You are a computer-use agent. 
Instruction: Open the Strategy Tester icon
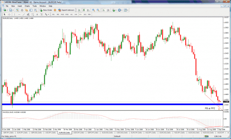point(35,10)
